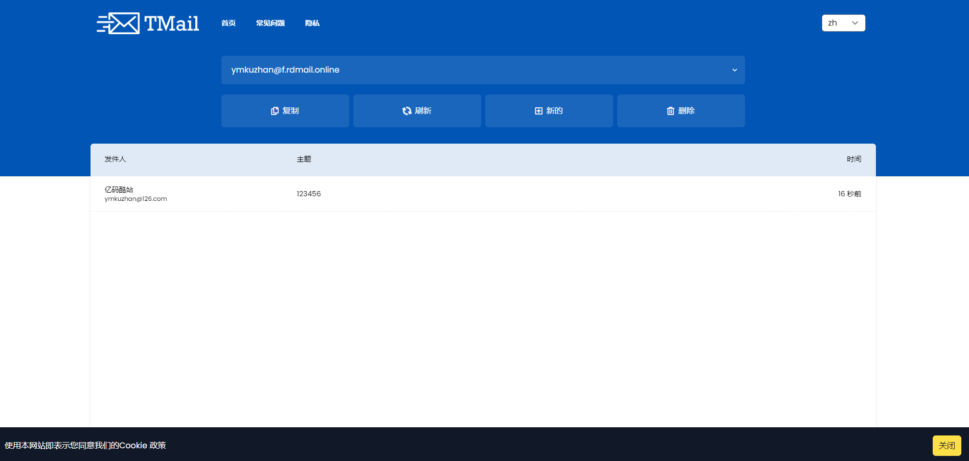
Task: Click 关闭 to dismiss the cookie notice
Action: point(947,445)
